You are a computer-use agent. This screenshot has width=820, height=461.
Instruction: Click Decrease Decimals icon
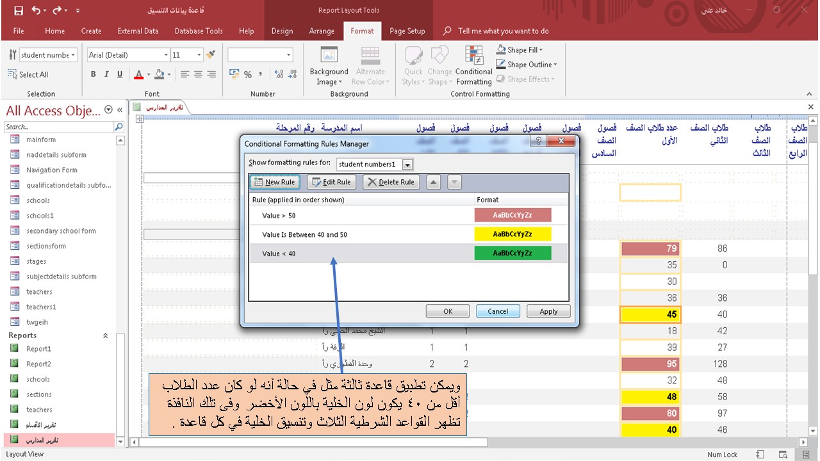[293, 74]
